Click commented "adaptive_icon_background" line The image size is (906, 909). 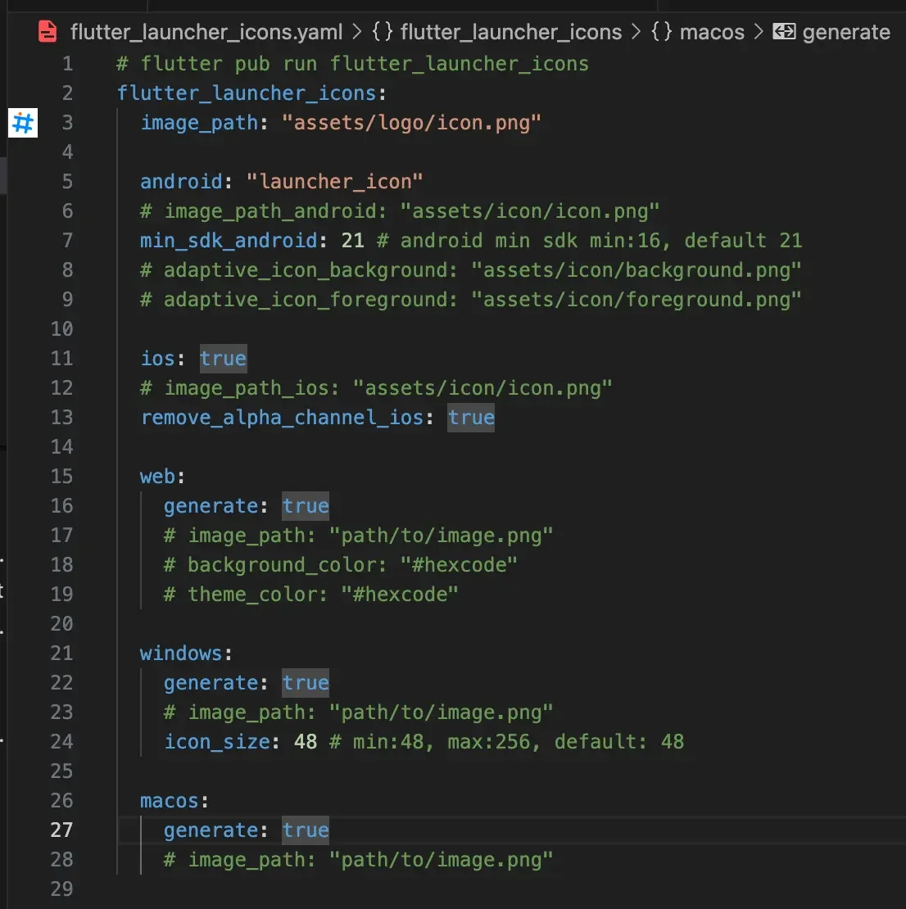[470, 270]
